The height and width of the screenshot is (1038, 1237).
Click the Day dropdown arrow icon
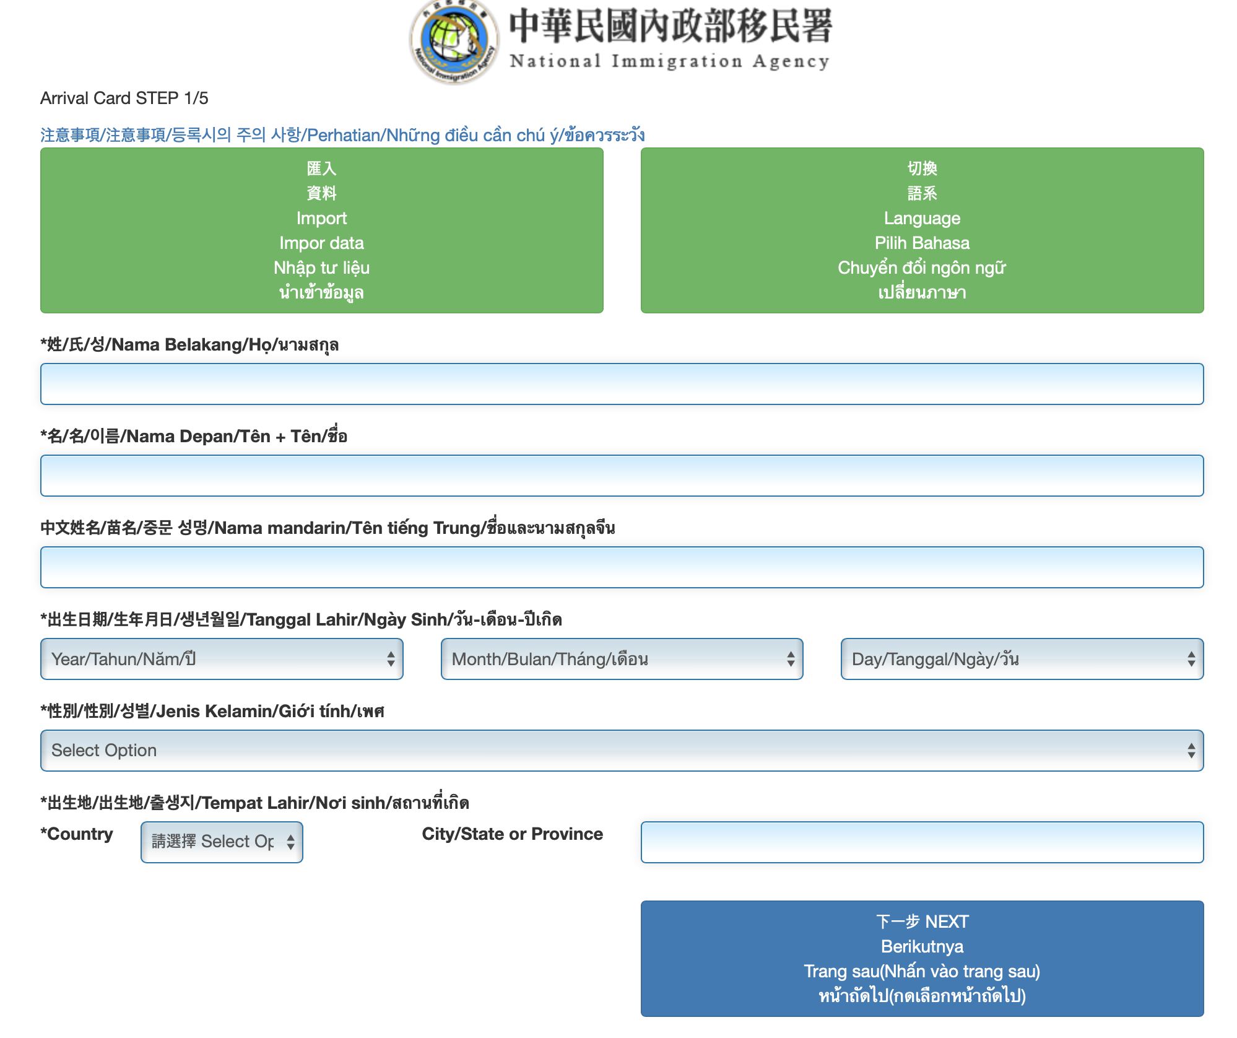tap(1191, 659)
